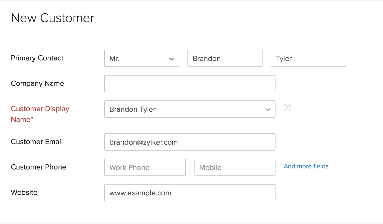
Task: Click the Mobile phone input box
Action: [235, 167]
